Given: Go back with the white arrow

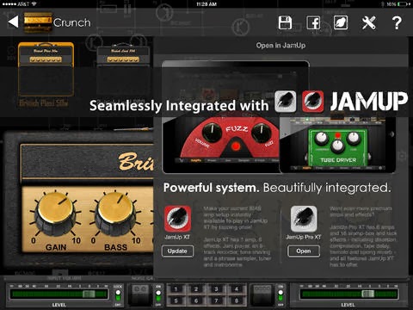Looking at the screenshot, I should (x=13, y=22).
